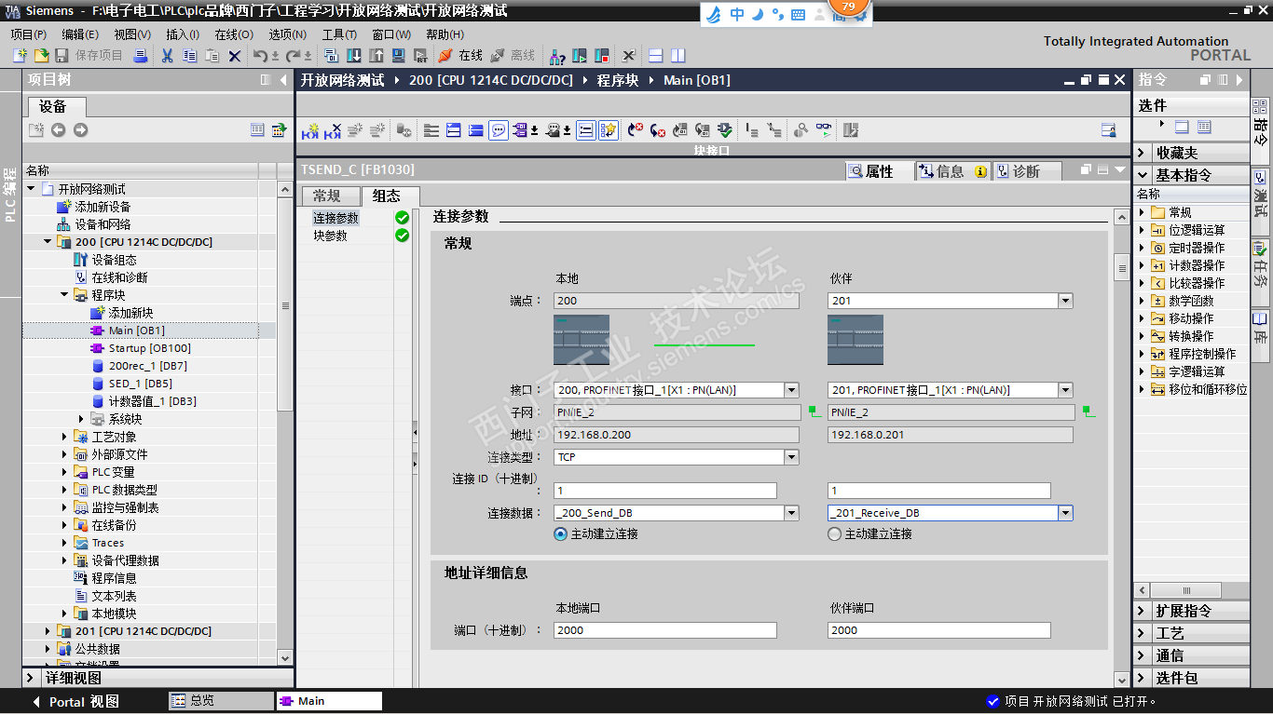Select 块参数 in configuration list
Image resolution: width=1273 pixels, height=715 pixels.
pos(331,236)
